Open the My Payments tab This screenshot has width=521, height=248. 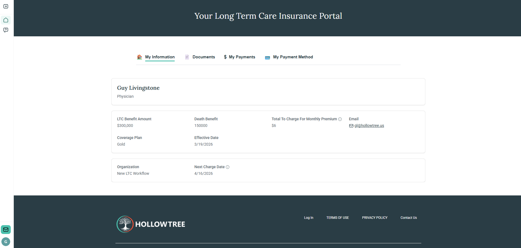pyautogui.click(x=242, y=57)
